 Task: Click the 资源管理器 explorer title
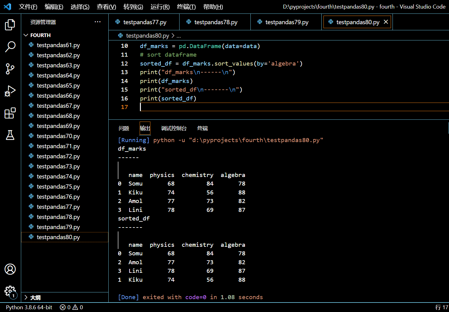click(x=43, y=22)
